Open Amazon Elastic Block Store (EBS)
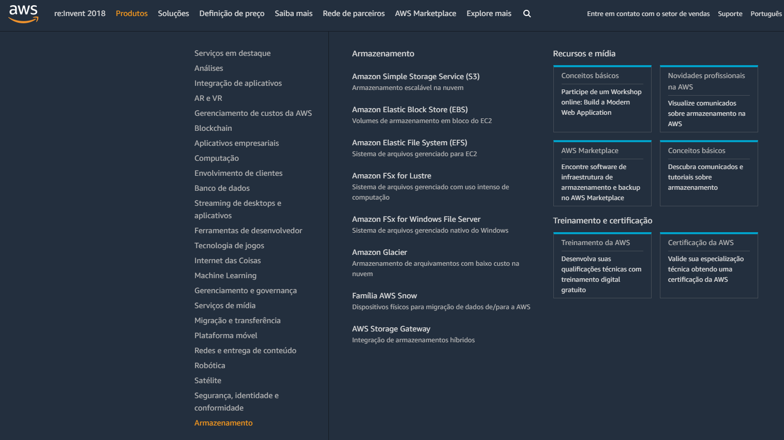Viewport: 784px width, 440px height. click(410, 110)
